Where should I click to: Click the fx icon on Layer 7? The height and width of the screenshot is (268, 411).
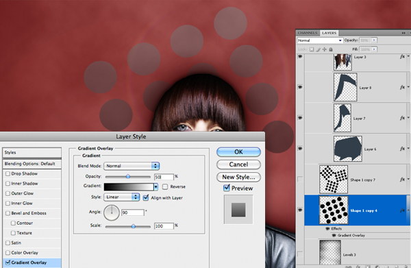pyautogui.click(x=402, y=119)
